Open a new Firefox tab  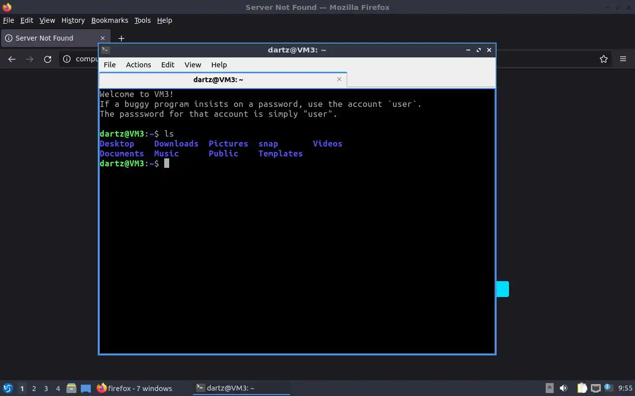[x=121, y=38]
